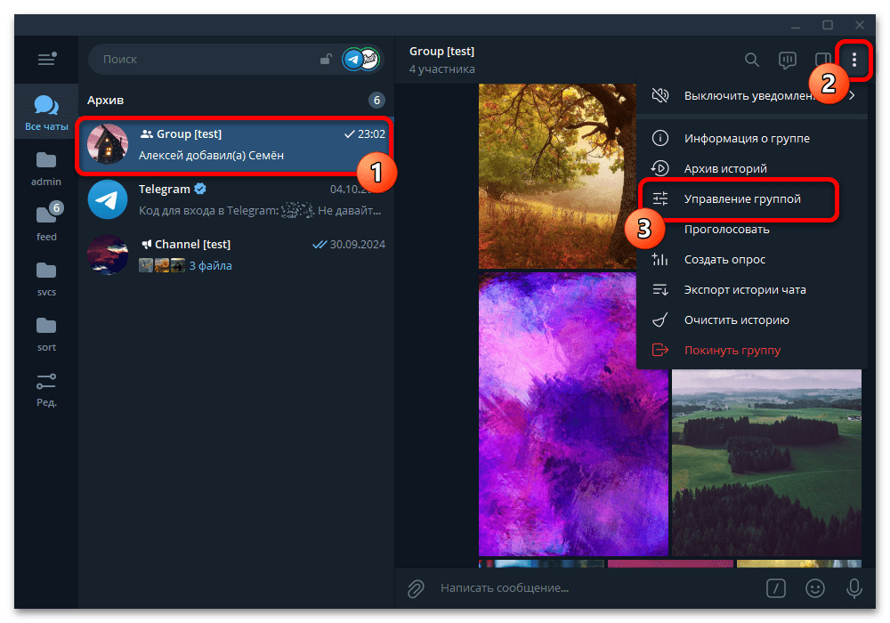Click the Channel [test] avatar
The width and height of the screenshot is (890, 623).
pos(108,255)
